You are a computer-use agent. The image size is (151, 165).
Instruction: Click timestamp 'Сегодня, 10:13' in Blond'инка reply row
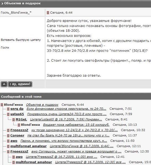coord(125,125)
